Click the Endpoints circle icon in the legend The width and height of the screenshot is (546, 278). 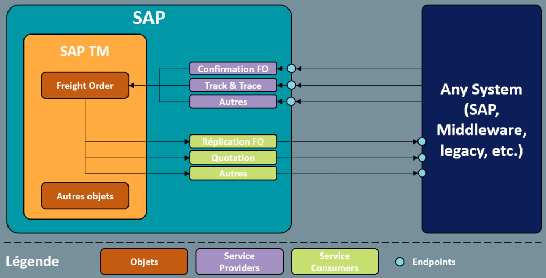pos(400,262)
